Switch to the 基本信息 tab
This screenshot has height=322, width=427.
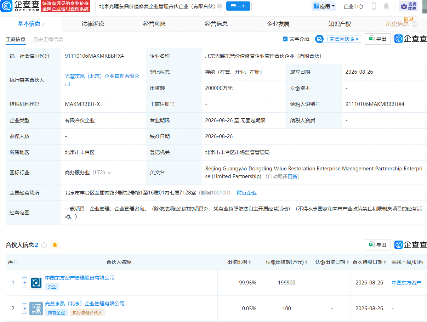31,24
